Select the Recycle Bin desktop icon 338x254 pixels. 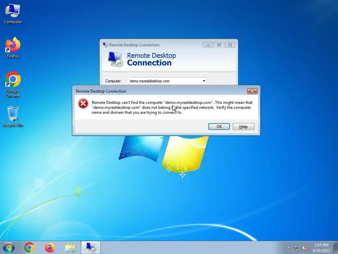point(13,117)
